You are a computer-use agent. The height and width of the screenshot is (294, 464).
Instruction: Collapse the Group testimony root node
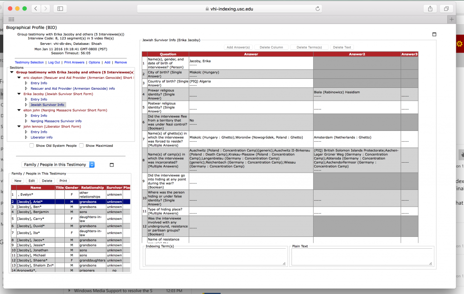point(12,72)
